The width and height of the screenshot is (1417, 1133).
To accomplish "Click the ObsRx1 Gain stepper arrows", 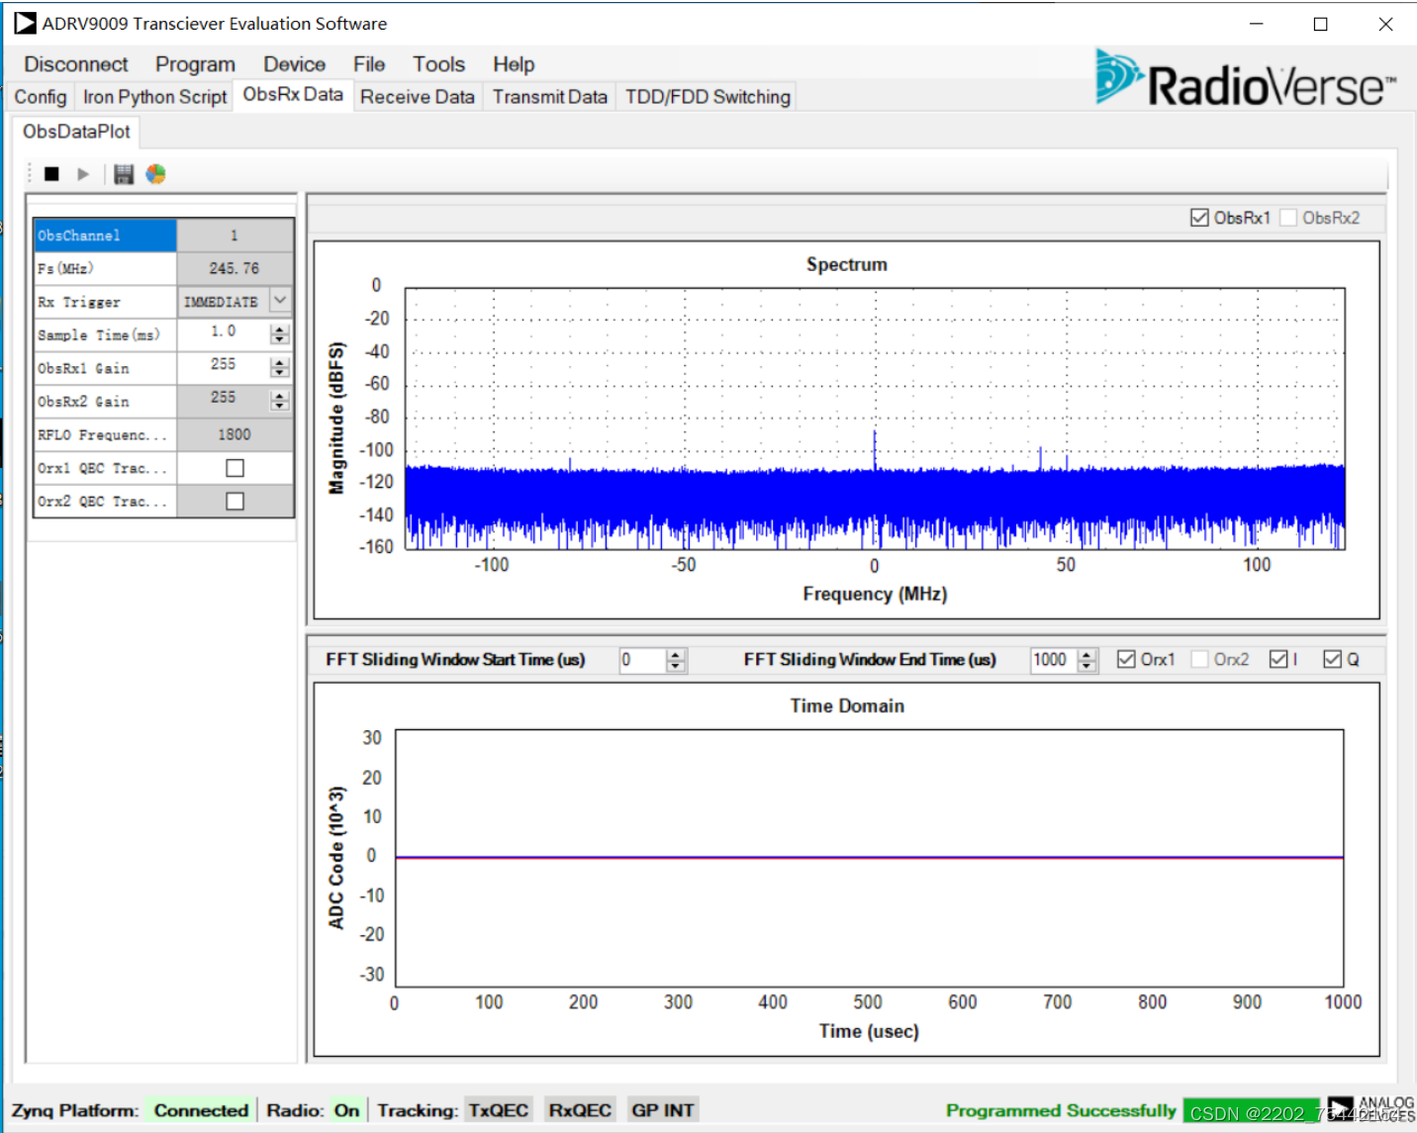I will (x=280, y=367).
